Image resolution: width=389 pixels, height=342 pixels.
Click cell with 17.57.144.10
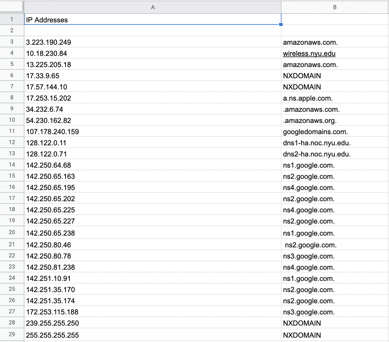point(152,87)
